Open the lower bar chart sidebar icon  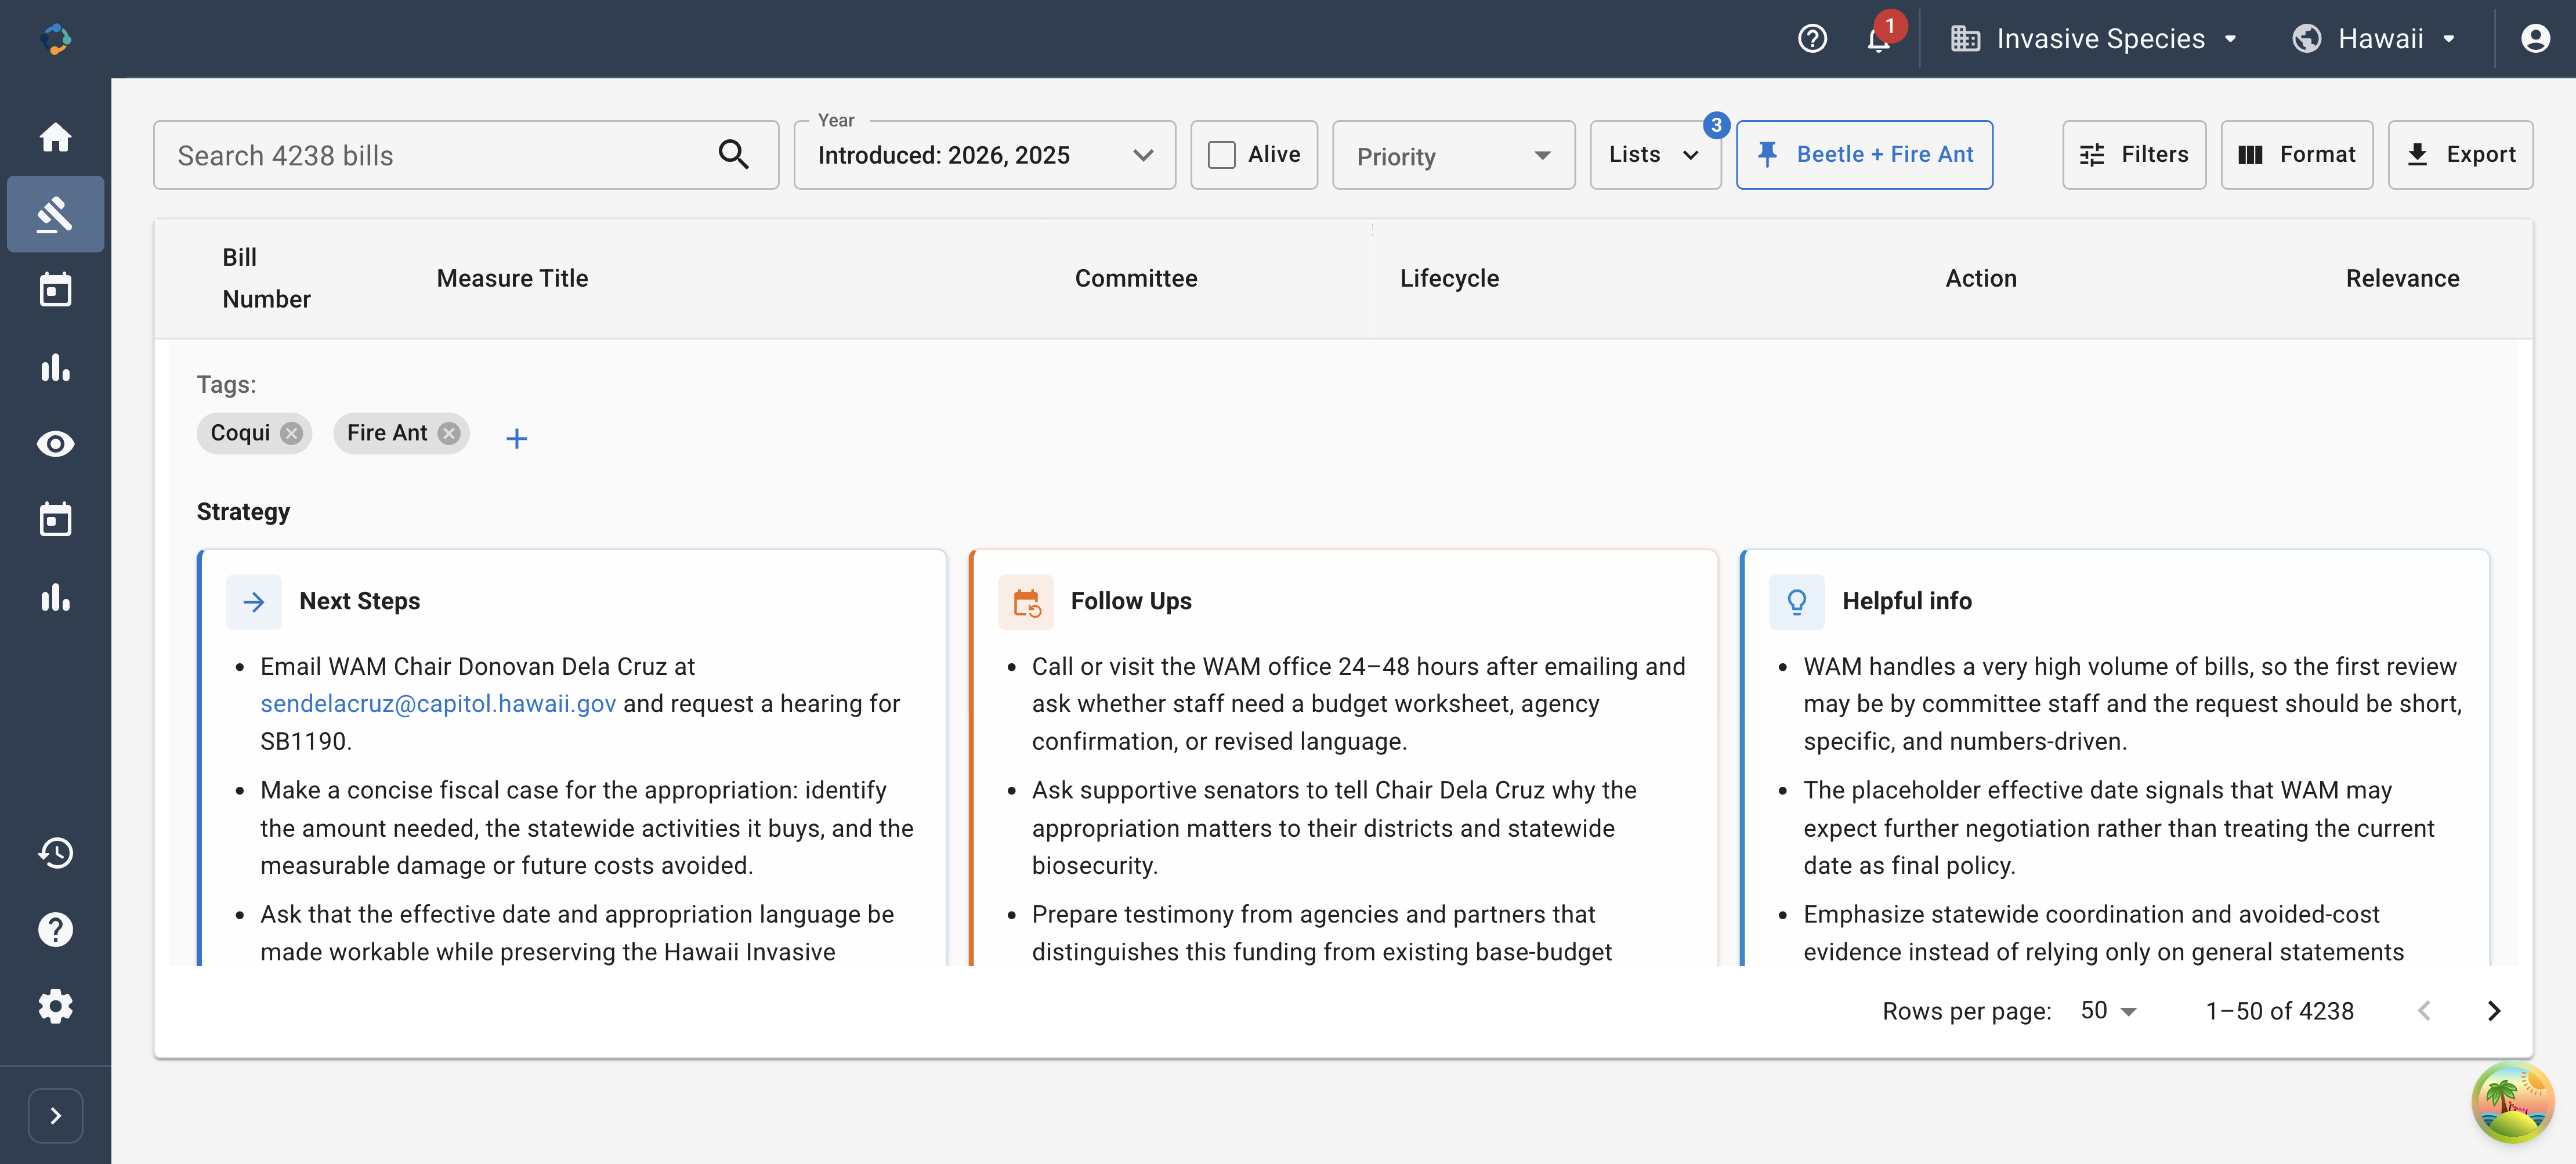[55, 597]
